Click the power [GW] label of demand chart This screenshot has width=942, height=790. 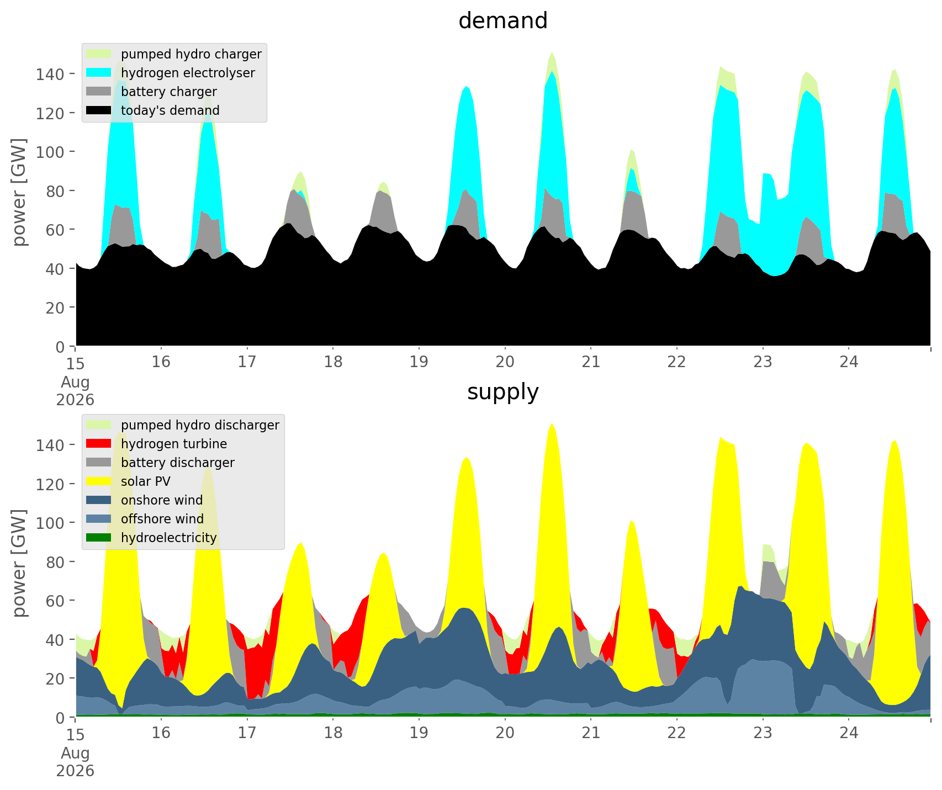(x=20, y=192)
